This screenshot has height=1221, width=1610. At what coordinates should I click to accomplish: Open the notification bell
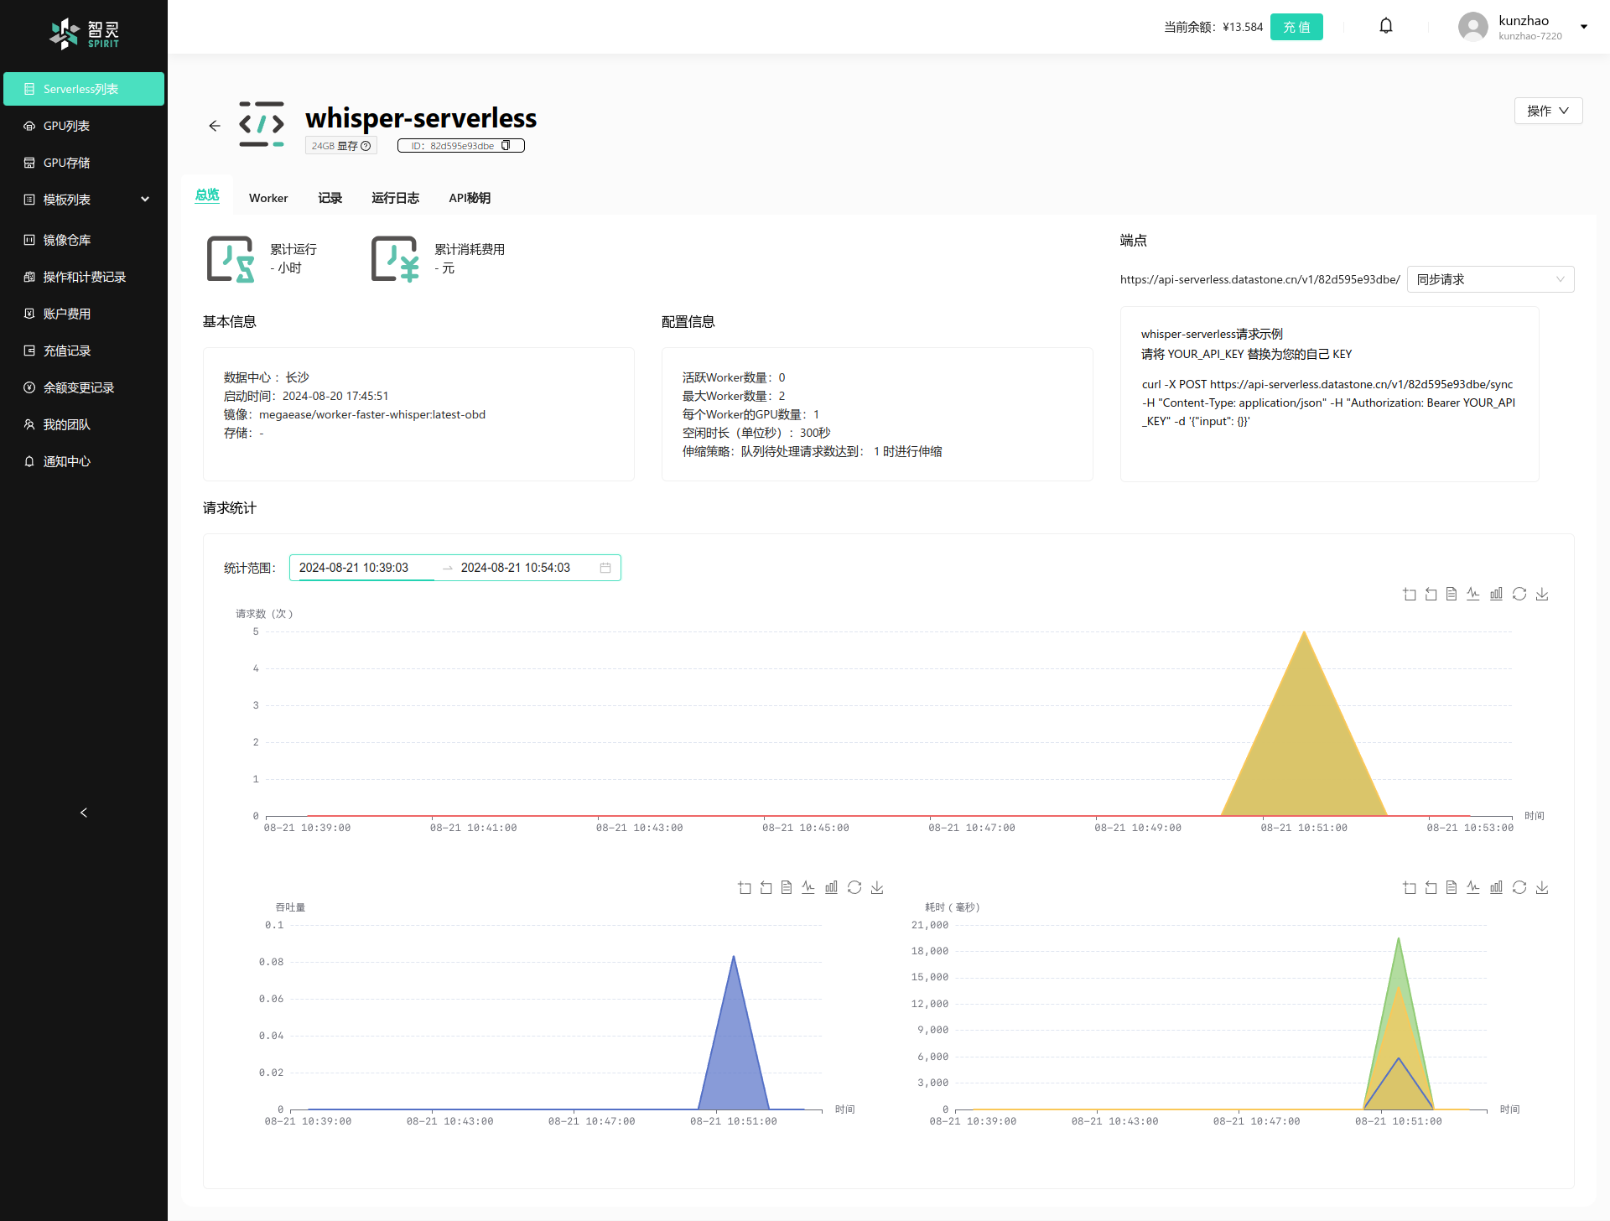(x=1386, y=26)
